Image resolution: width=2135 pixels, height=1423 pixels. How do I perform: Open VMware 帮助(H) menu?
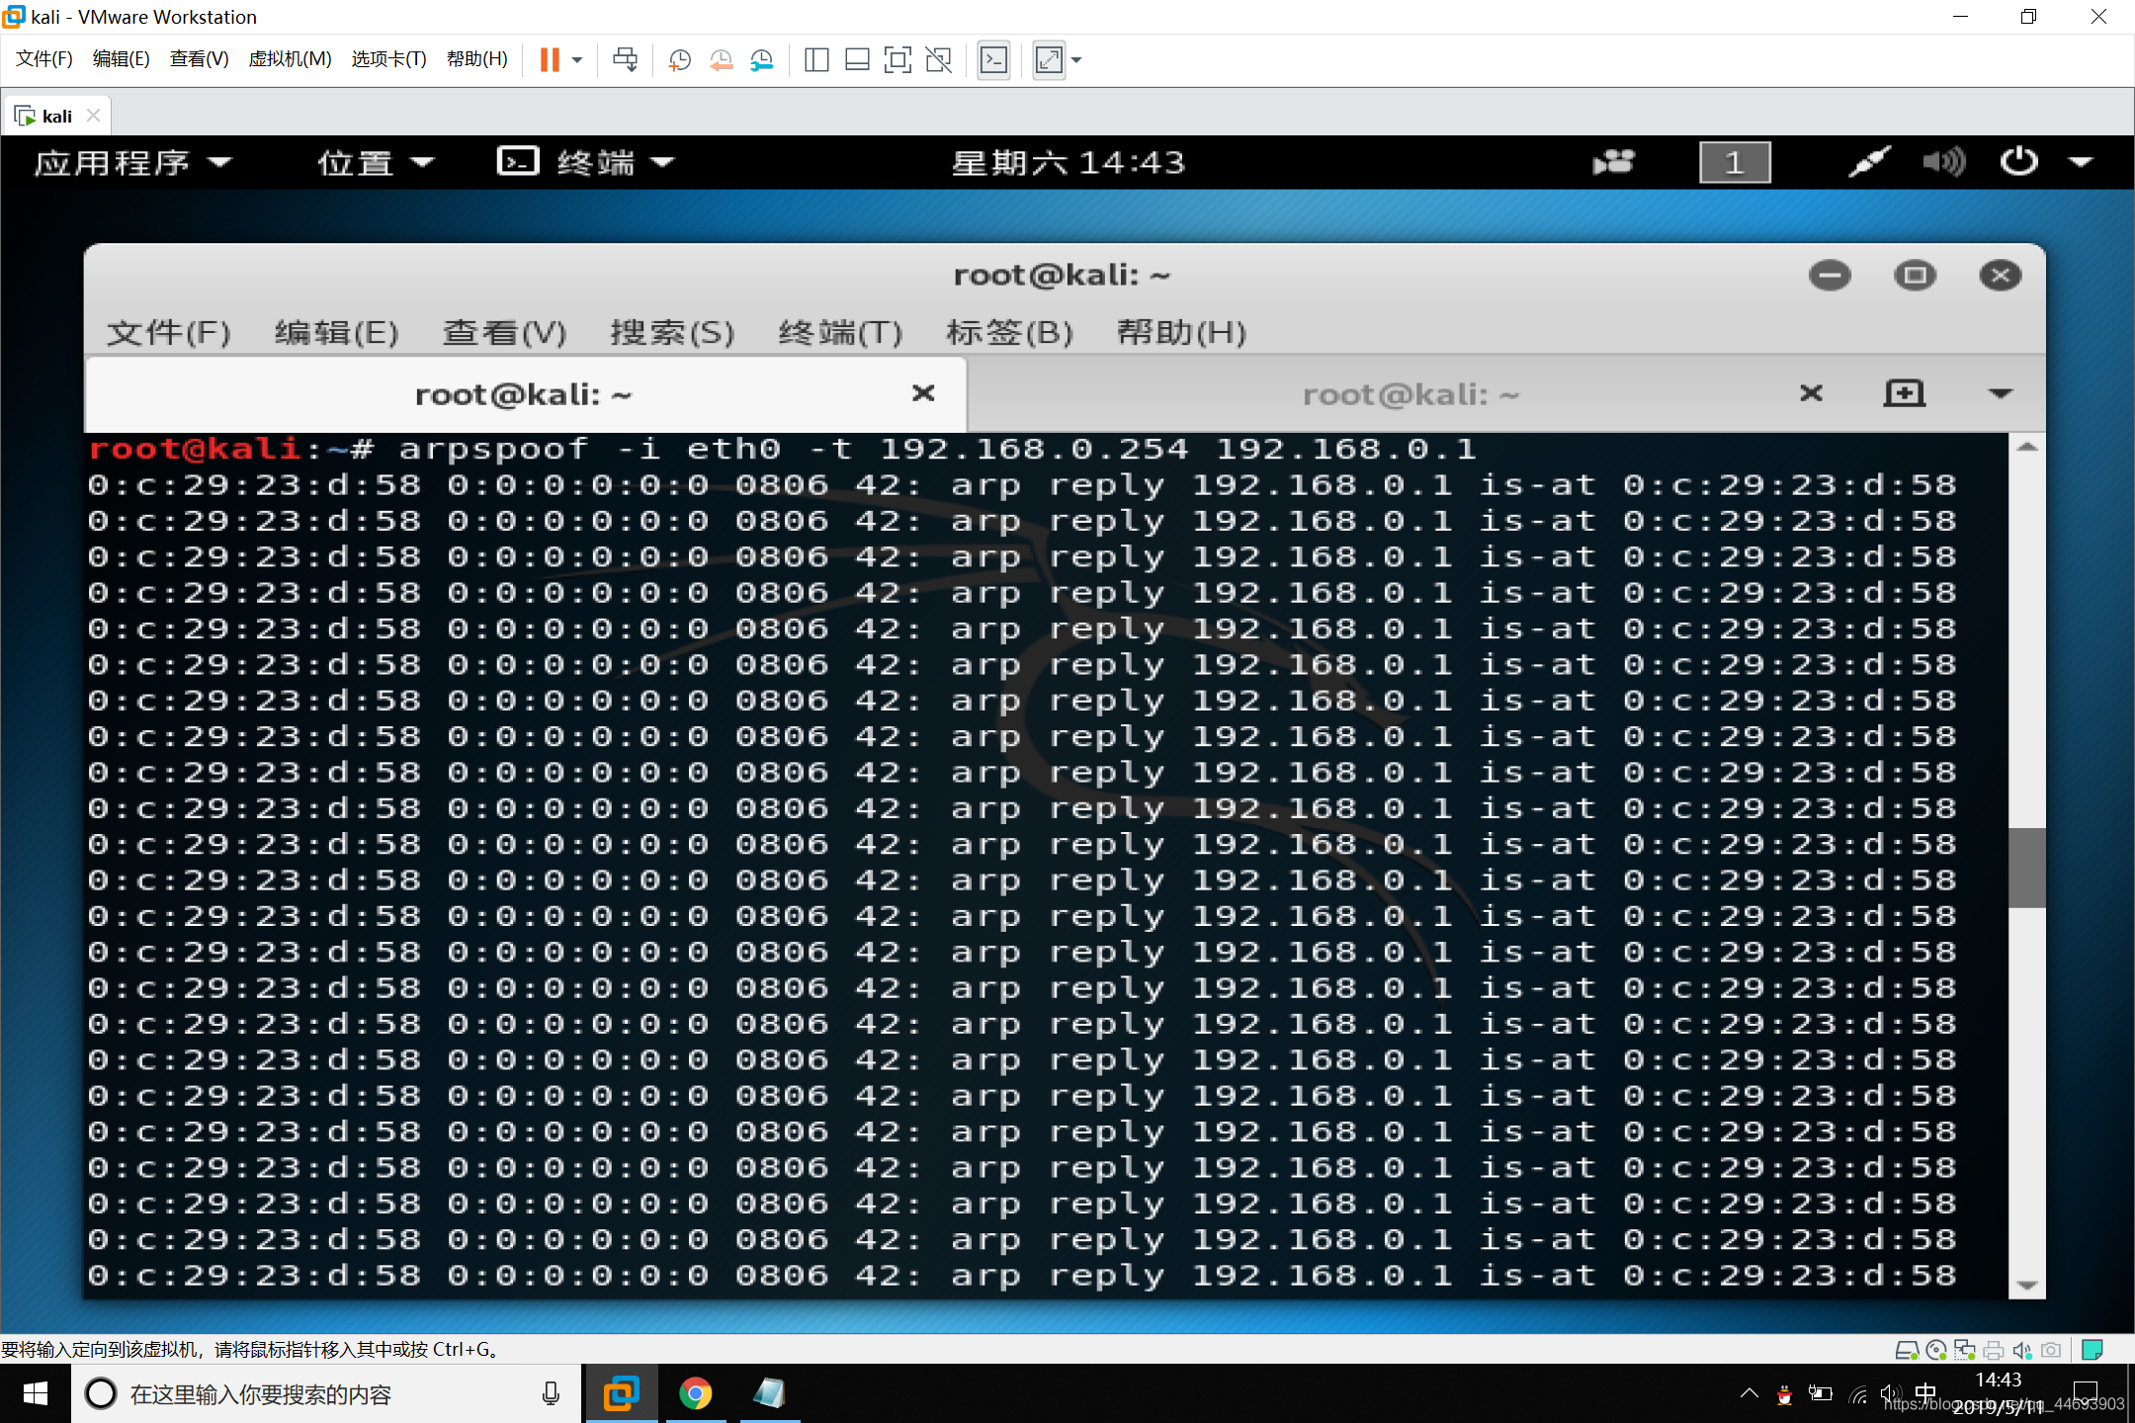[476, 59]
